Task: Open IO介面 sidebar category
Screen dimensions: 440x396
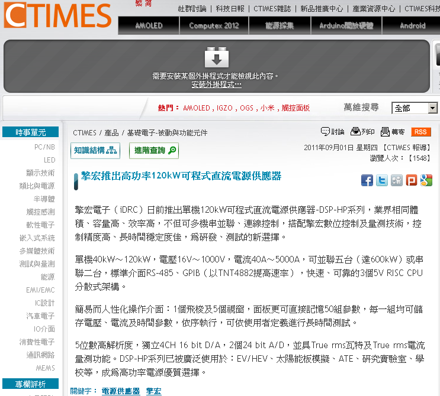Action: [x=44, y=329]
